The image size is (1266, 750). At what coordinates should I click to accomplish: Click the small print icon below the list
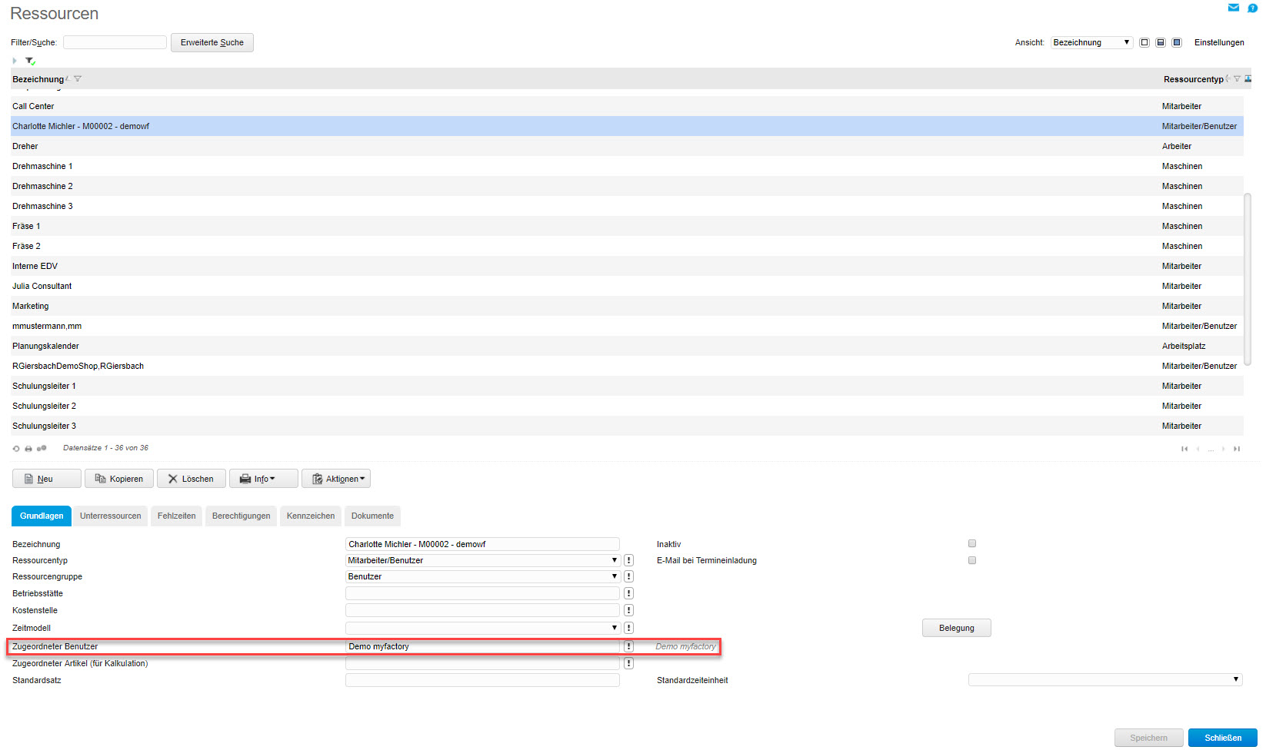tap(28, 448)
